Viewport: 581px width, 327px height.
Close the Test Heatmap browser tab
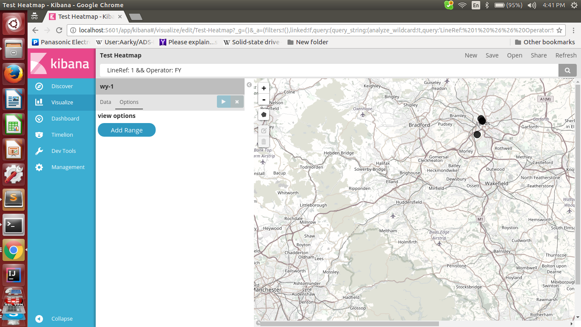click(x=120, y=17)
